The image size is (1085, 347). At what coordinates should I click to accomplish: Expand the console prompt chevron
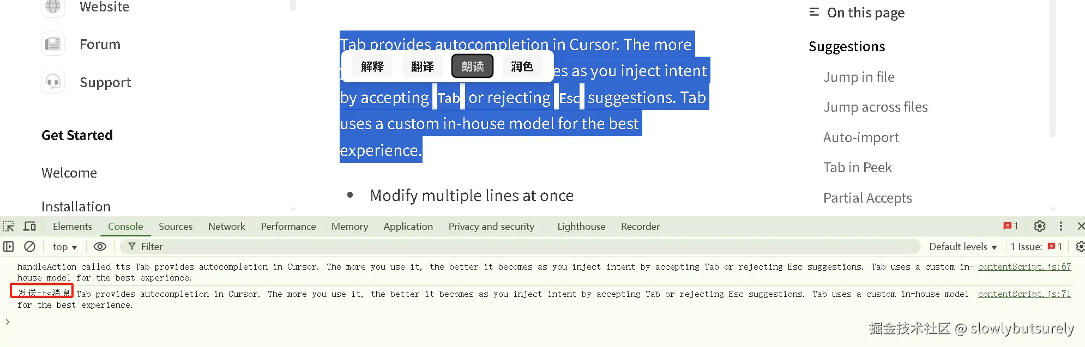tap(8, 322)
